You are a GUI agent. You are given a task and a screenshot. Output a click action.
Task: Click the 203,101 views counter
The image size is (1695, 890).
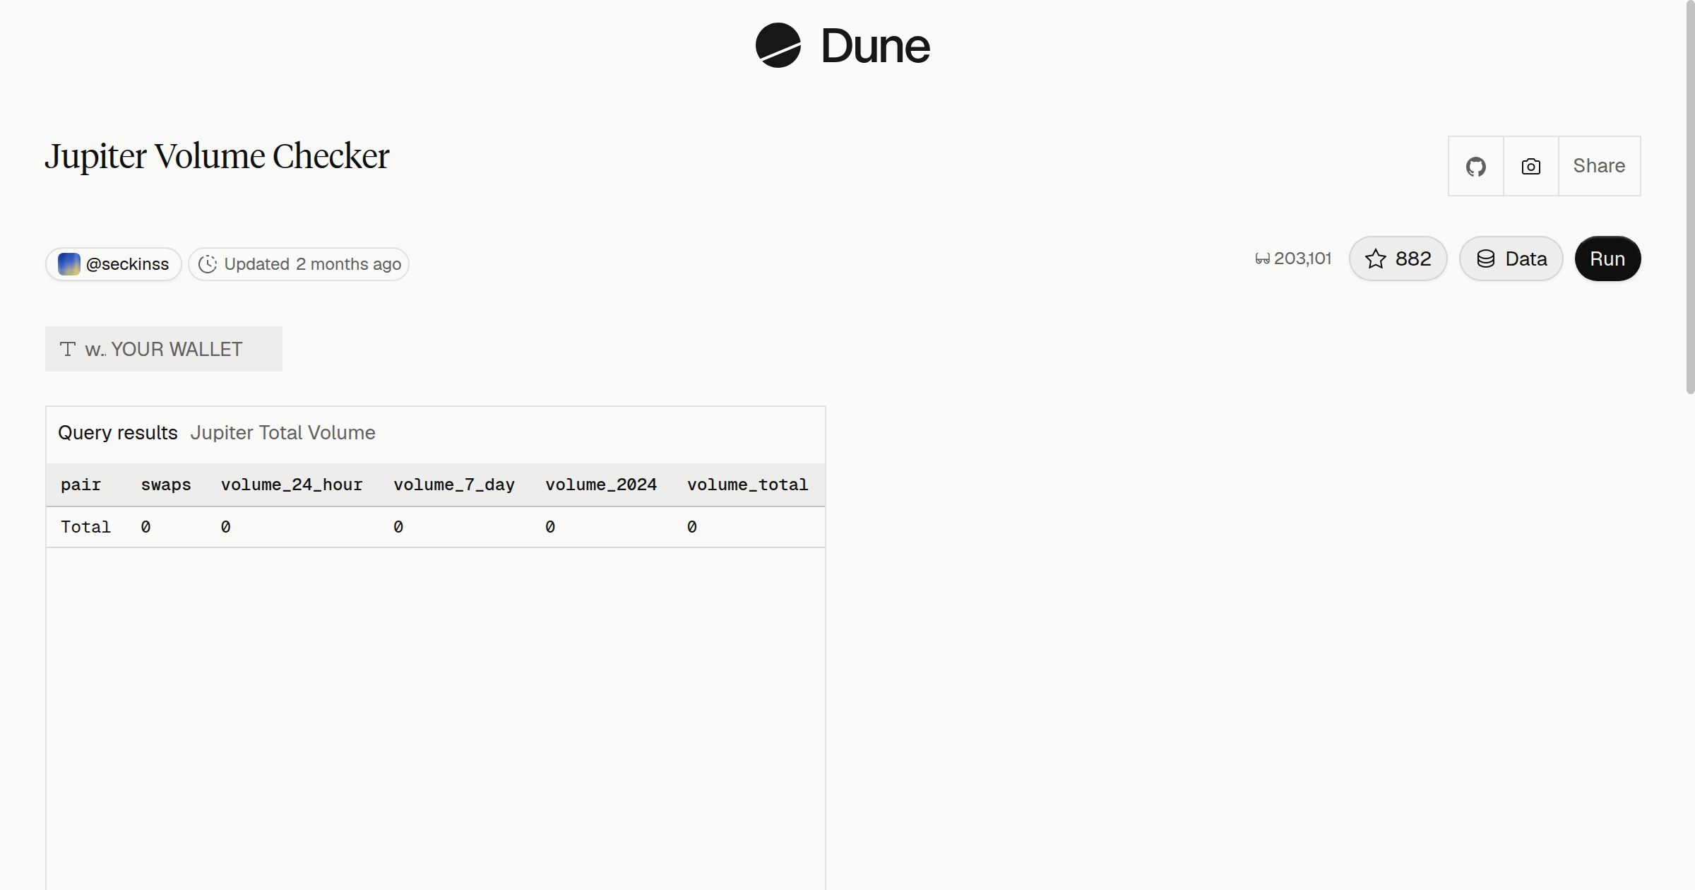(1293, 259)
